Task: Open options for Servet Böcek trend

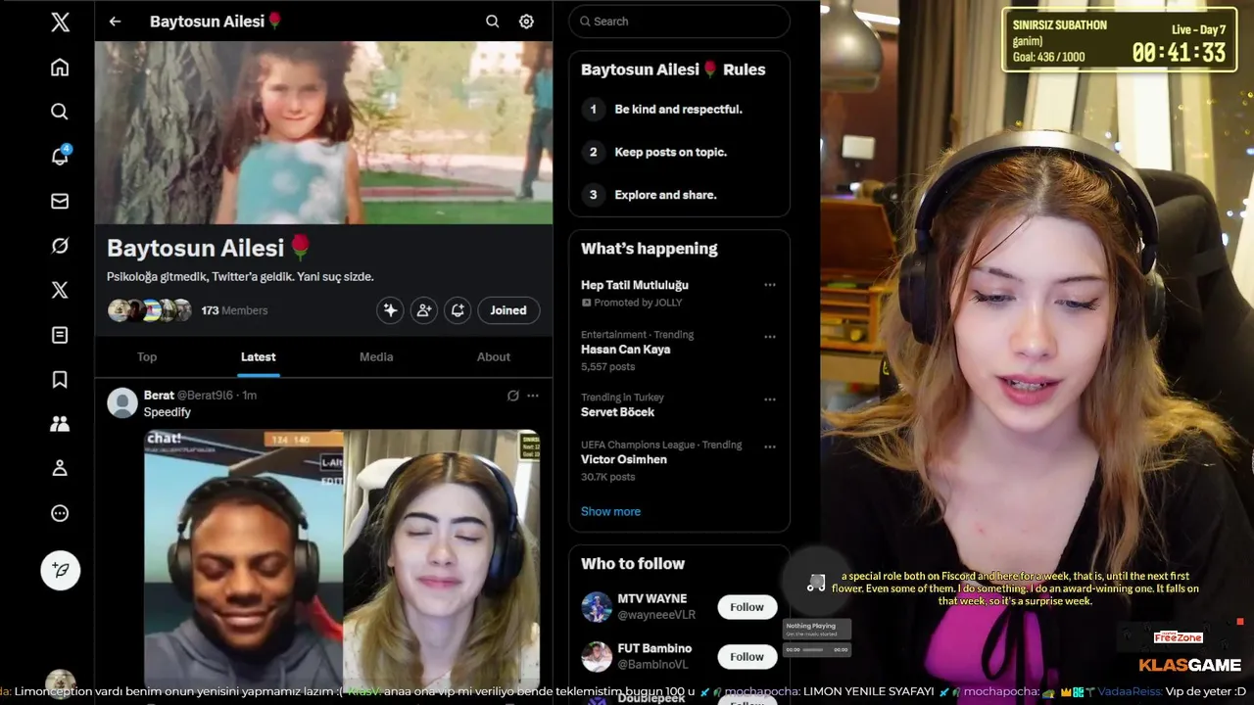Action: (770, 399)
